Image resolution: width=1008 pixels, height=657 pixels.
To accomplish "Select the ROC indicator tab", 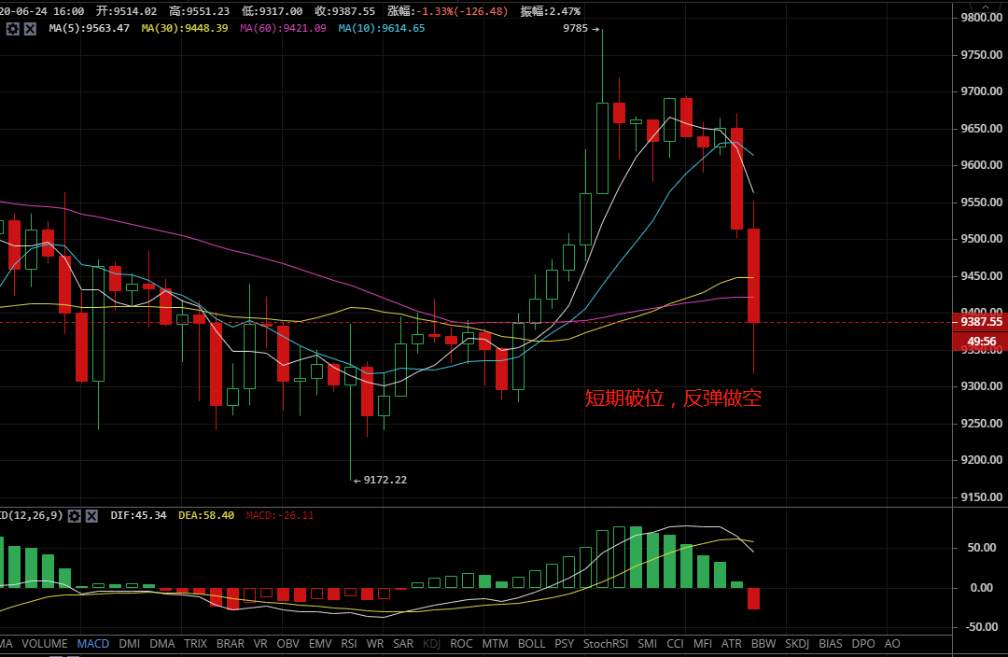I will click(x=461, y=644).
